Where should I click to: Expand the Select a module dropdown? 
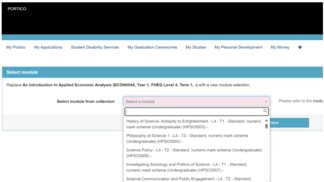[x=196, y=101]
